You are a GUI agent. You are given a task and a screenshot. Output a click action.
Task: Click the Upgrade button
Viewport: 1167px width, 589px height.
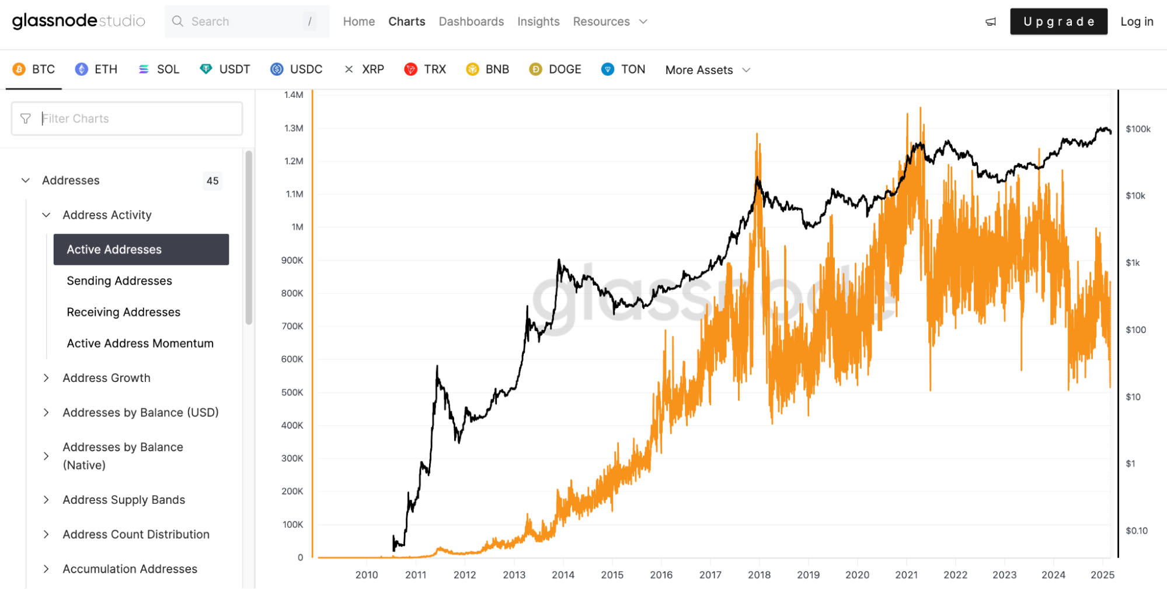[x=1058, y=22]
